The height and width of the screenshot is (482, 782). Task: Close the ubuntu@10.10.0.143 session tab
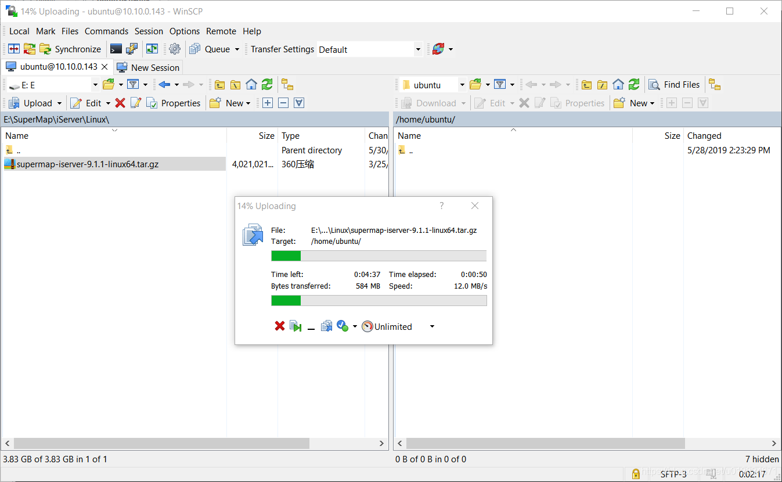tap(105, 67)
